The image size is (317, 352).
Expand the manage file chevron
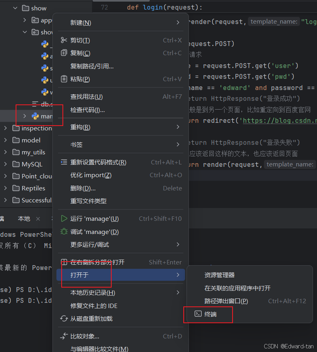(x=25, y=116)
